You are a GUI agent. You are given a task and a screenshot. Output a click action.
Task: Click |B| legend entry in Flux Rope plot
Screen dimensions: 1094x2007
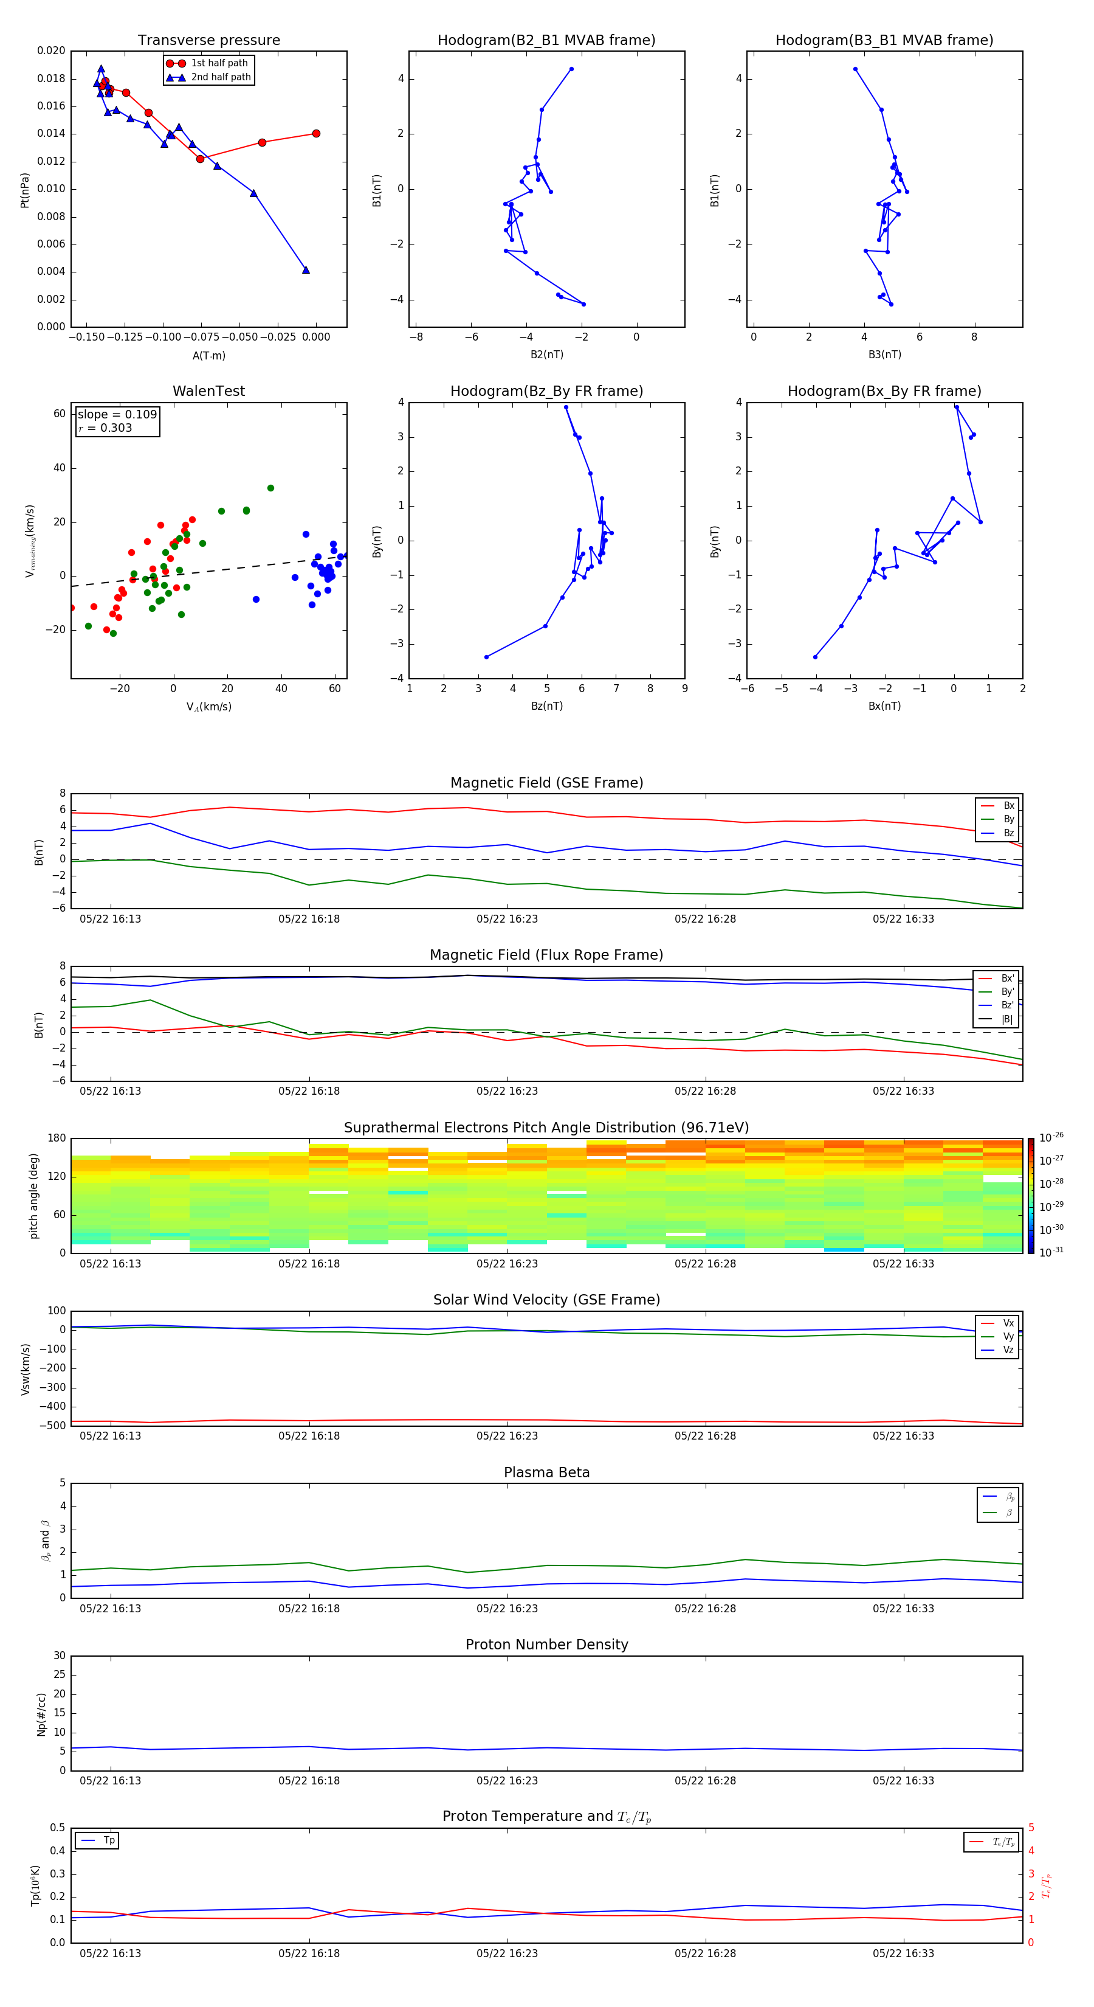[997, 1019]
